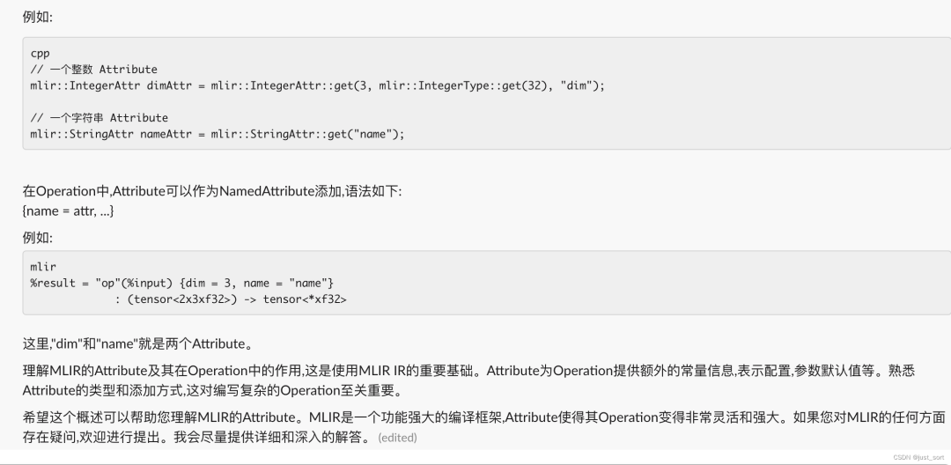Click the paragraph starting with 理解MLIR的Attribute
This screenshot has width=951, height=465.
pos(468,380)
